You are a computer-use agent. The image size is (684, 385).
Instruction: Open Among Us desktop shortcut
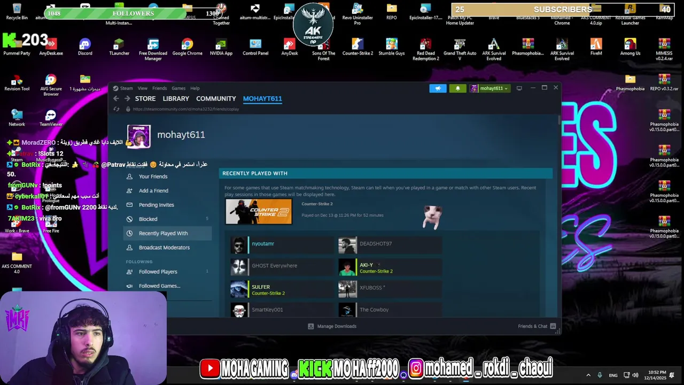coord(630,47)
